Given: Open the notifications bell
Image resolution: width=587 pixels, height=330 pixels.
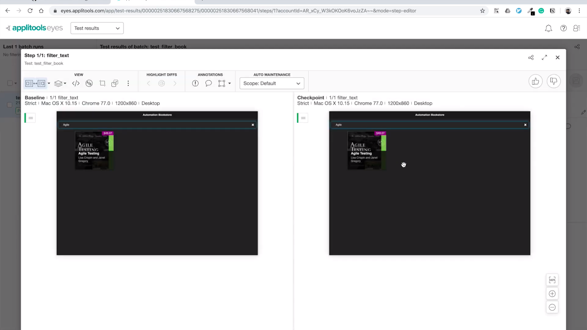Looking at the screenshot, I should point(548,28).
